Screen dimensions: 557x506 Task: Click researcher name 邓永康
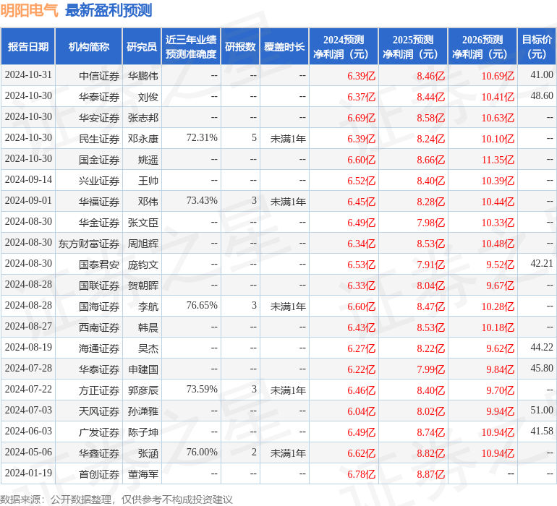(143, 139)
